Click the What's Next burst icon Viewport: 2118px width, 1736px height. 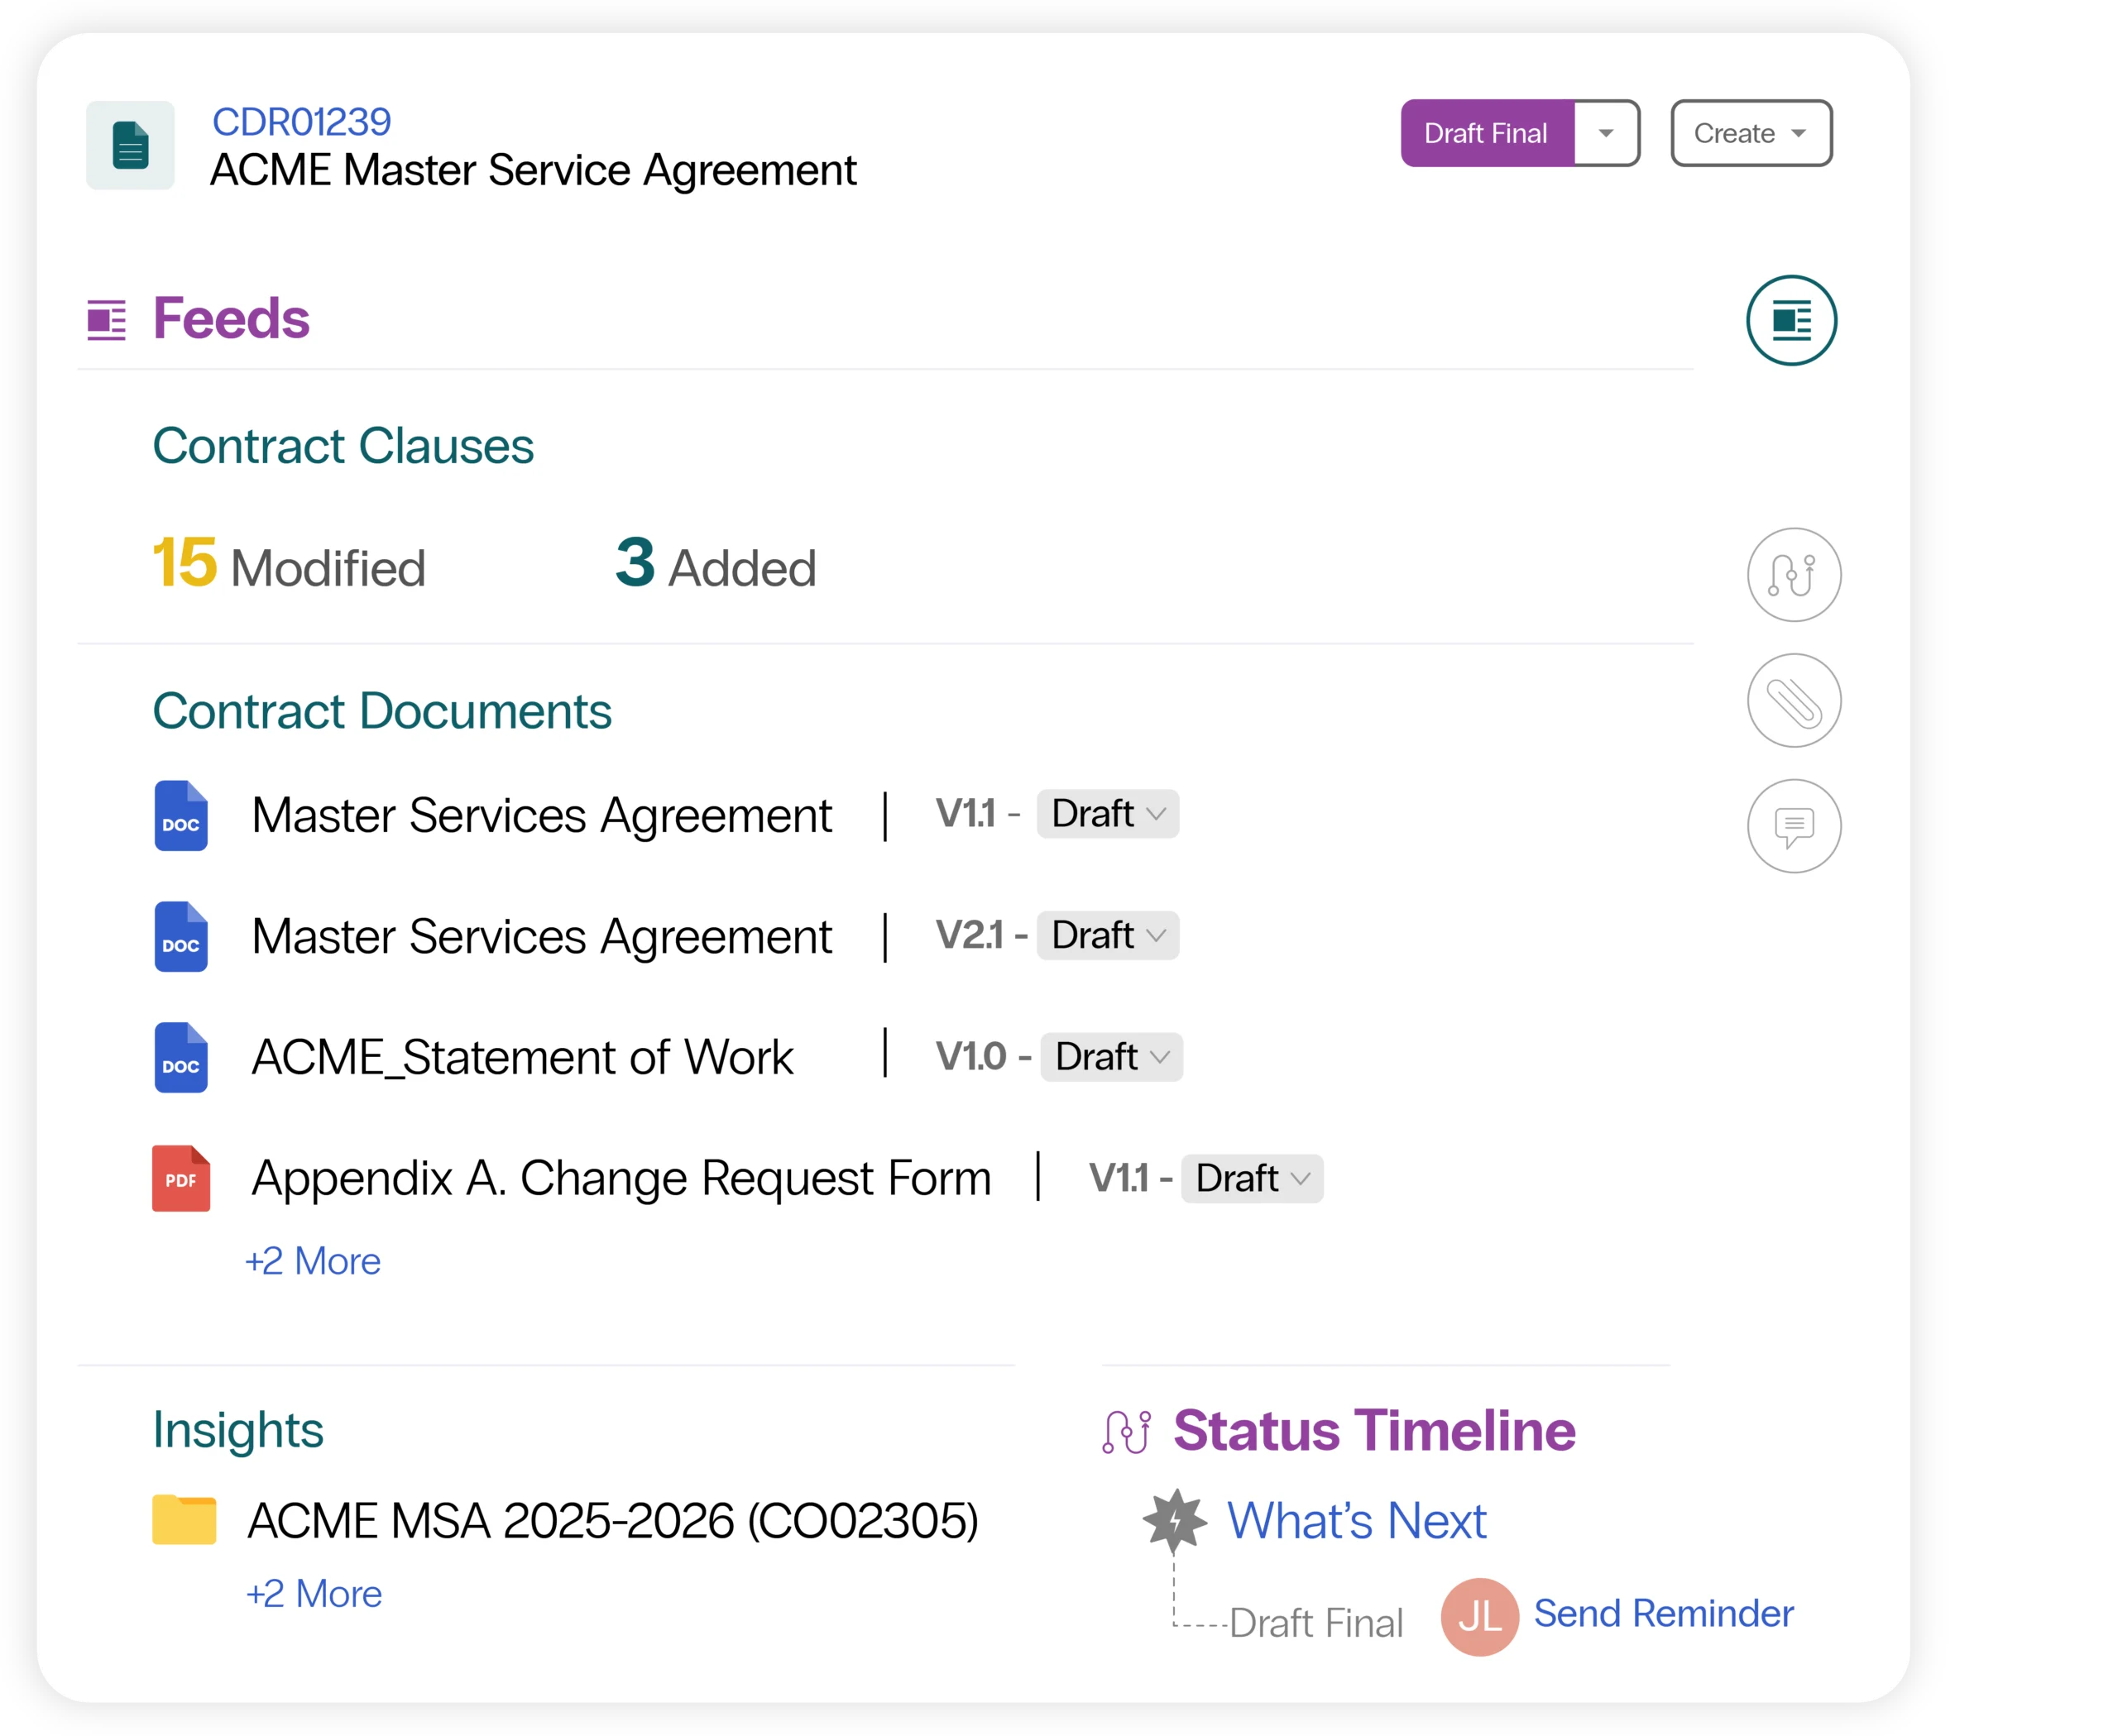click(1175, 1520)
